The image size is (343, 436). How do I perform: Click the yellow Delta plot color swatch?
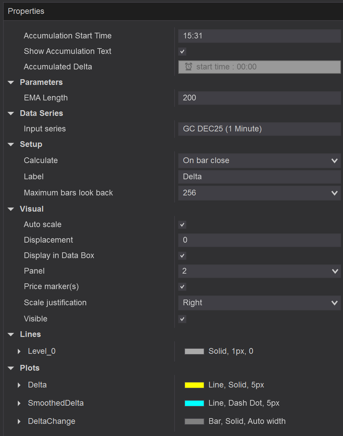[194, 385]
